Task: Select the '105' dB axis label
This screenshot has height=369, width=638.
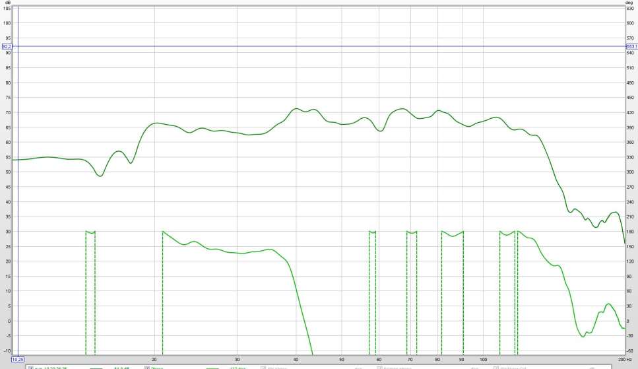Action: (x=7, y=8)
